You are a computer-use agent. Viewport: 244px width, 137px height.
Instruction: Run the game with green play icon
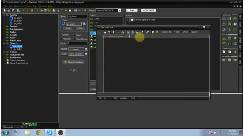click(x=24, y=10)
